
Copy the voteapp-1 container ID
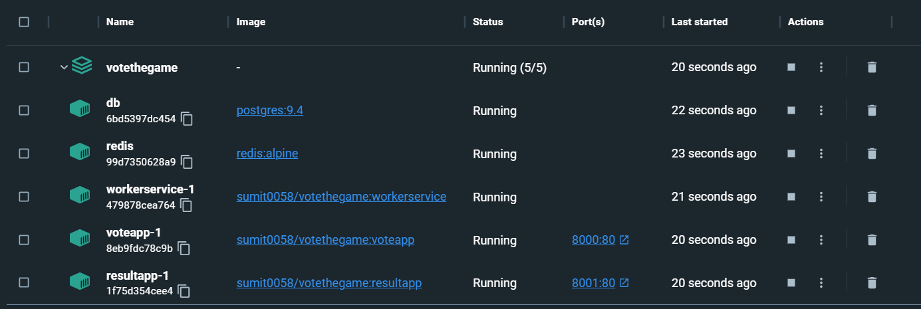point(184,249)
